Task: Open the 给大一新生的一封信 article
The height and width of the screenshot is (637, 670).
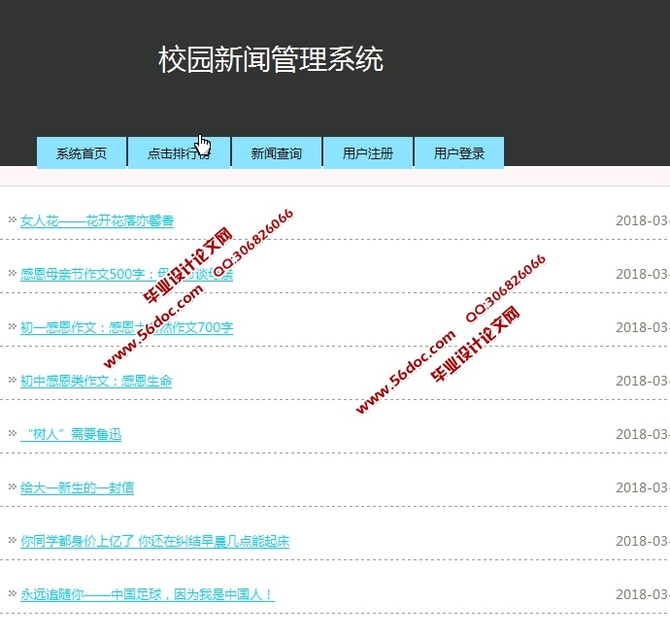Action: pyautogui.click(x=77, y=488)
